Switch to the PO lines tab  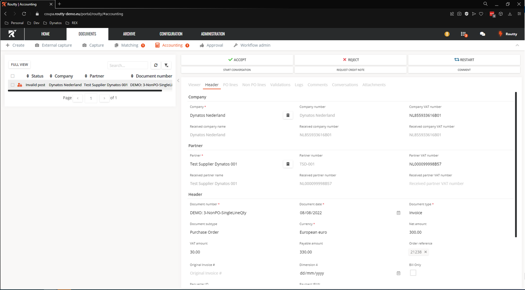tap(230, 85)
